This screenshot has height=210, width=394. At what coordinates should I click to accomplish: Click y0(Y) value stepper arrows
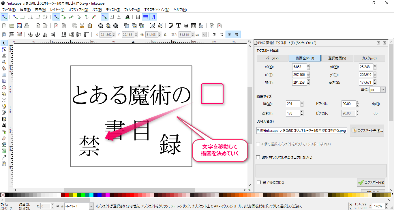[375, 67]
